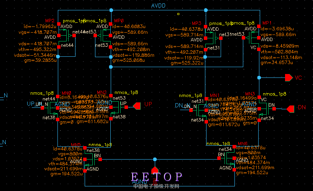Click the vth=-495.322m annotation
Image resolution: width=313 pixels, height=191 pixels.
pos(37,49)
